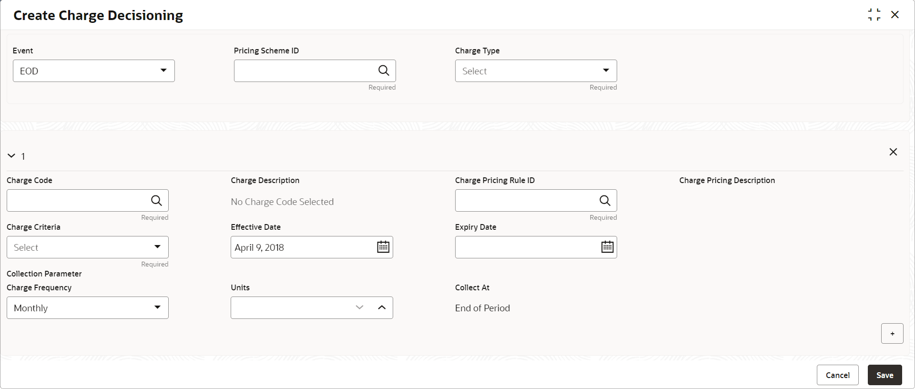Open the Charge Criteria dropdown
915x389 pixels.
pos(88,247)
